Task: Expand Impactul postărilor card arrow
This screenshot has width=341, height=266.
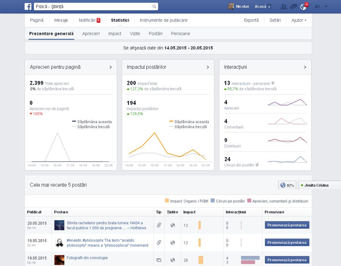Action: 208,67
